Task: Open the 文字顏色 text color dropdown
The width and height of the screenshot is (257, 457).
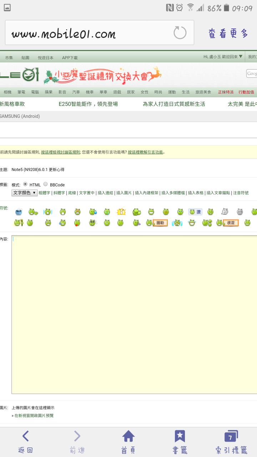Action: (x=25, y=193)
